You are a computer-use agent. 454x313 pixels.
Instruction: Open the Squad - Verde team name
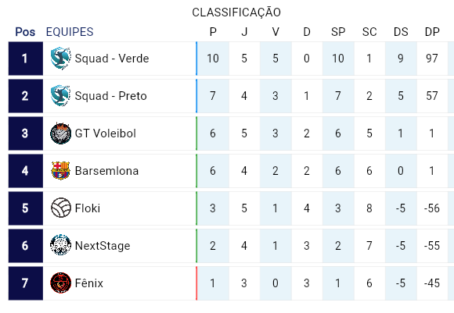[112, 59]
